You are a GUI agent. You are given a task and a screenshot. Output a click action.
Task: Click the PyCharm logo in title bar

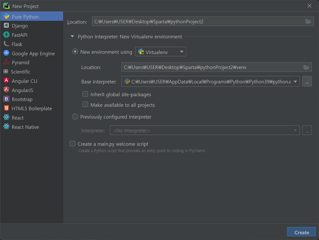6,6
